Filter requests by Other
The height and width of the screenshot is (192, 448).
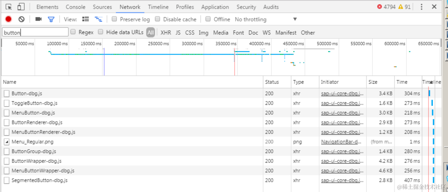pyautogui.click(x=308, y=32)
